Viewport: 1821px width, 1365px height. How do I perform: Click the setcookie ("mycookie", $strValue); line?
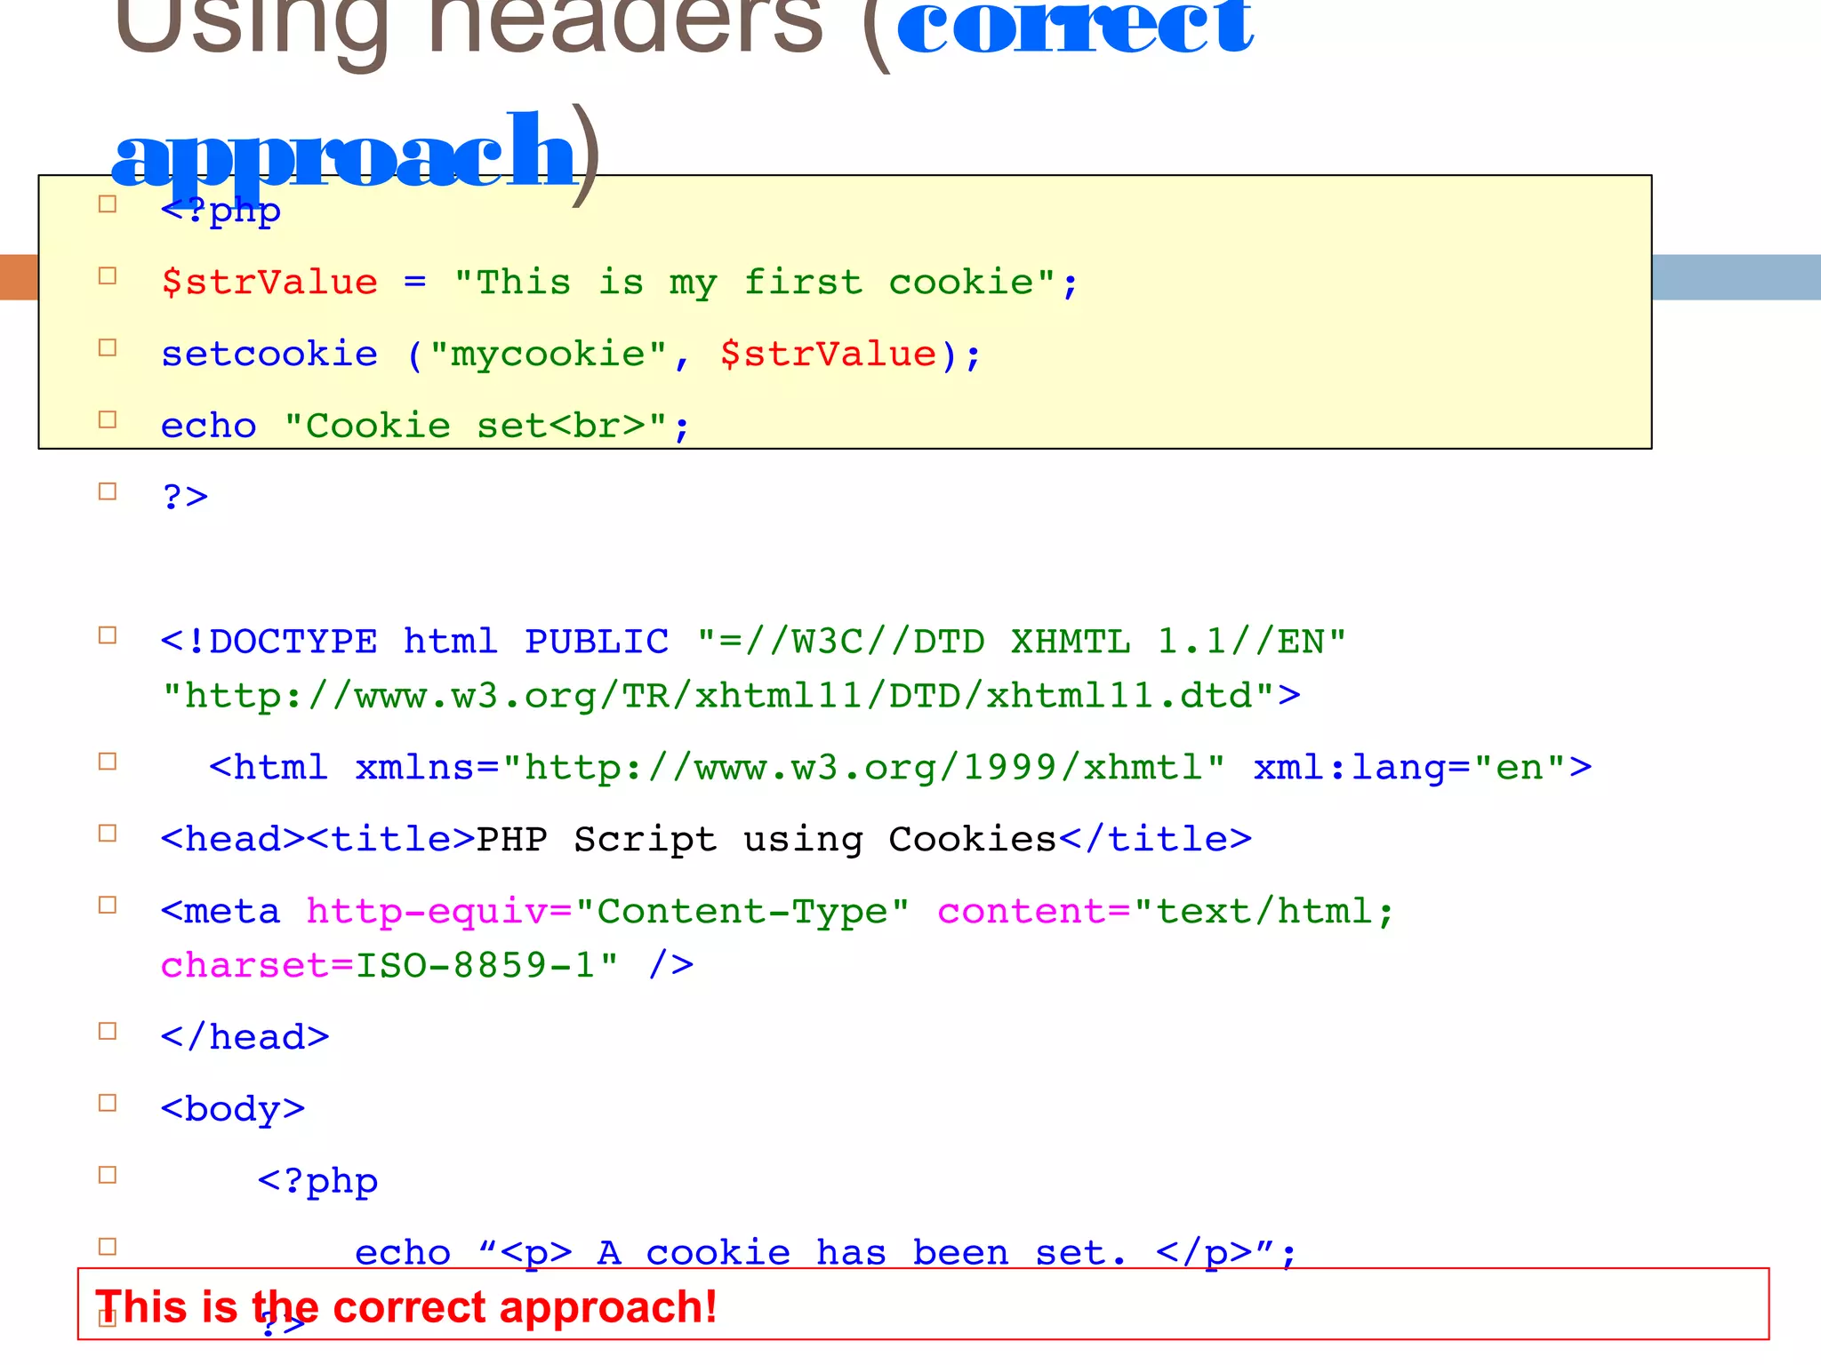point(571,355)
